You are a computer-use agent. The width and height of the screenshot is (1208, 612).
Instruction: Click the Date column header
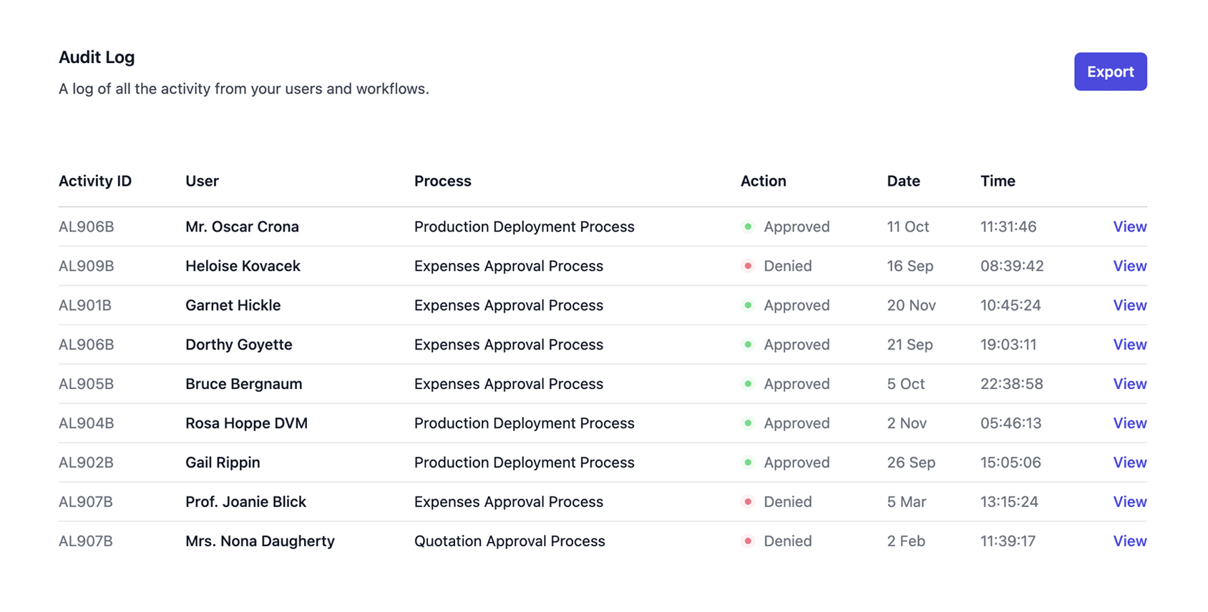click(903, 181)
